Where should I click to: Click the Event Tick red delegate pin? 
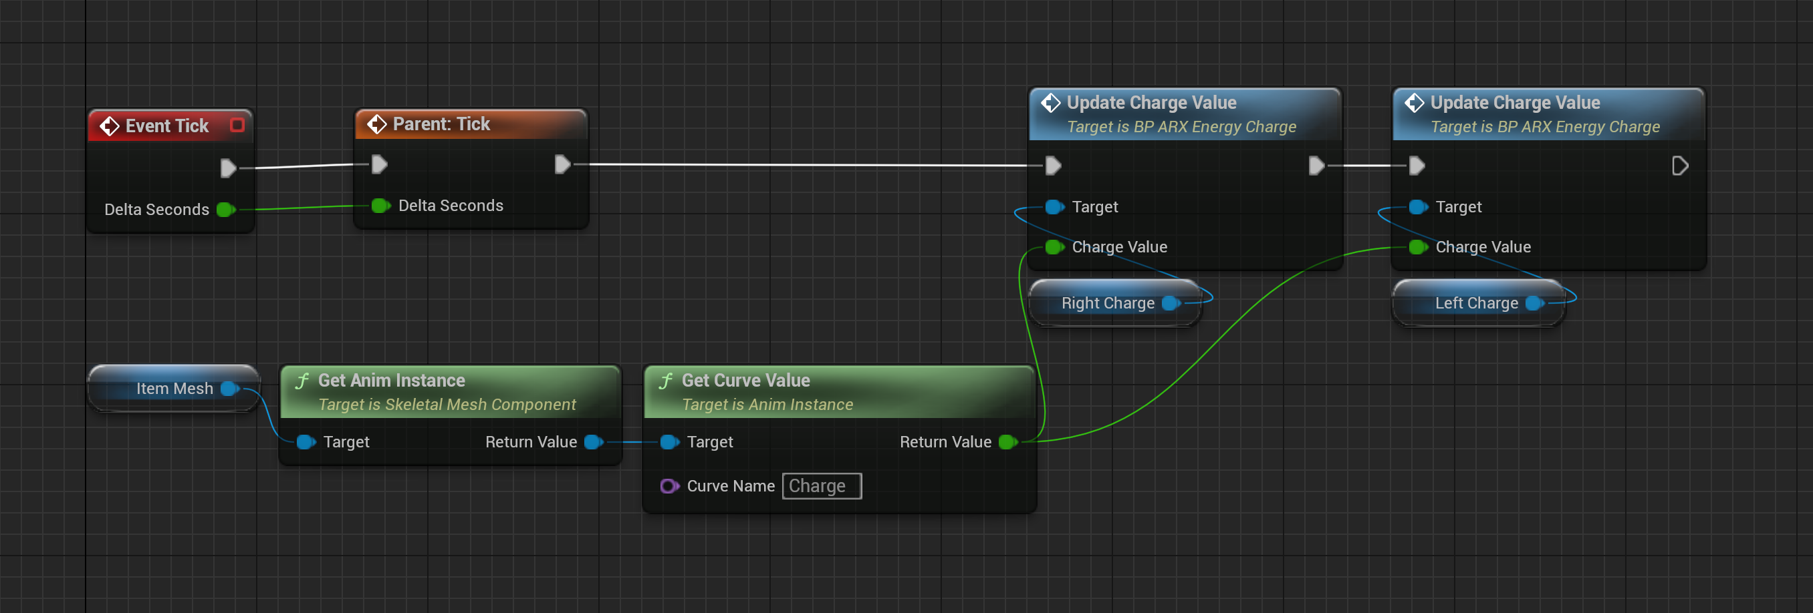pyautogui.click(x=237, y=125)
